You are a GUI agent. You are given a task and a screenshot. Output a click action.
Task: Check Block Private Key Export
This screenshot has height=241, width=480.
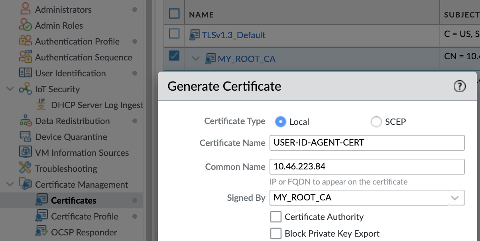click(x=276, y=234)
